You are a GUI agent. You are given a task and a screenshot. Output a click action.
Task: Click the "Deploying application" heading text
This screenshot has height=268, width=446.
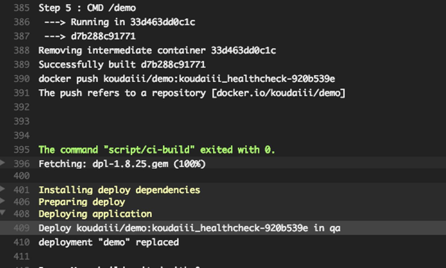click(x=95, y=214)
